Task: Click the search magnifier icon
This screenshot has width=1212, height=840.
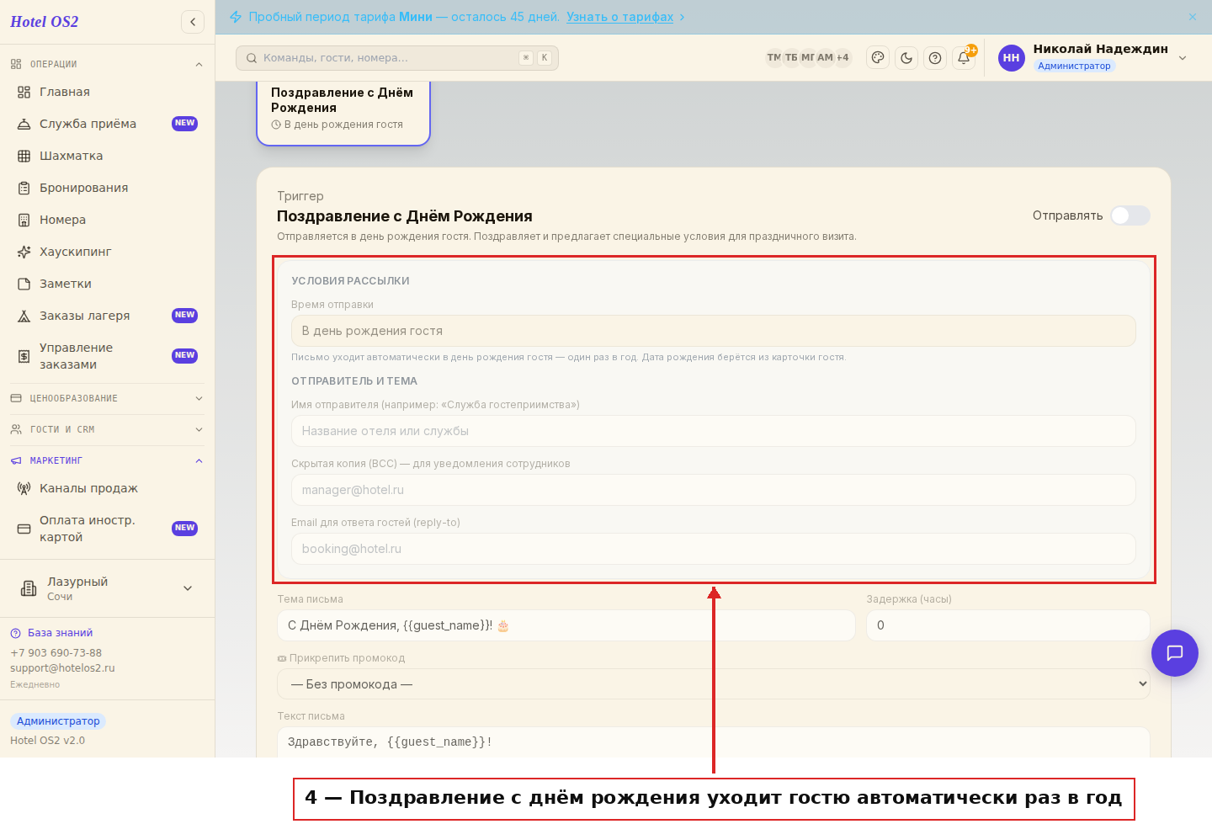Action: click(252, 58)
